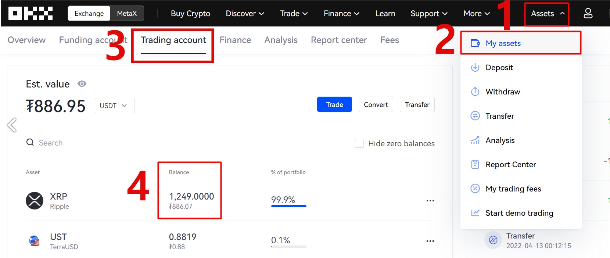Click the OKX logo

(30, 14)
